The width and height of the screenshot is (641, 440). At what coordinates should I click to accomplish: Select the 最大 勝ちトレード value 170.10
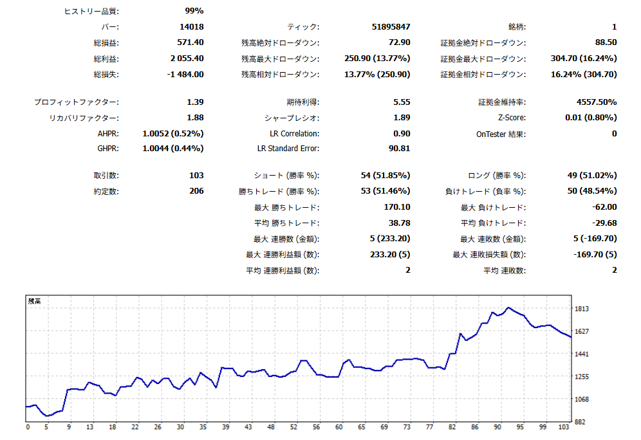point(395,207)
